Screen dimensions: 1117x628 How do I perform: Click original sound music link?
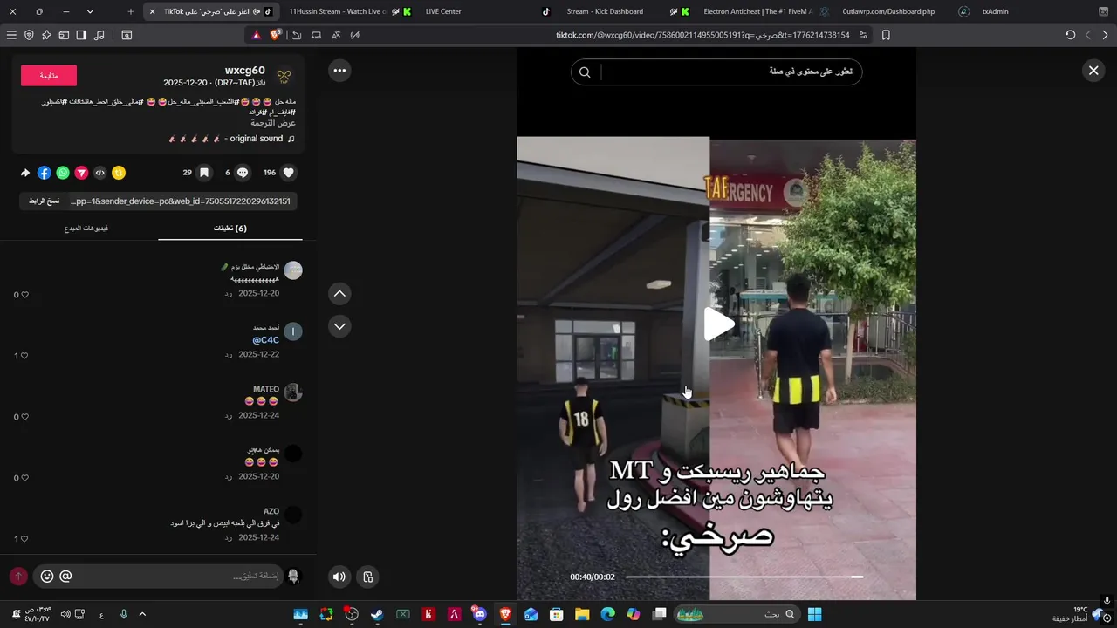pos(231,139)
